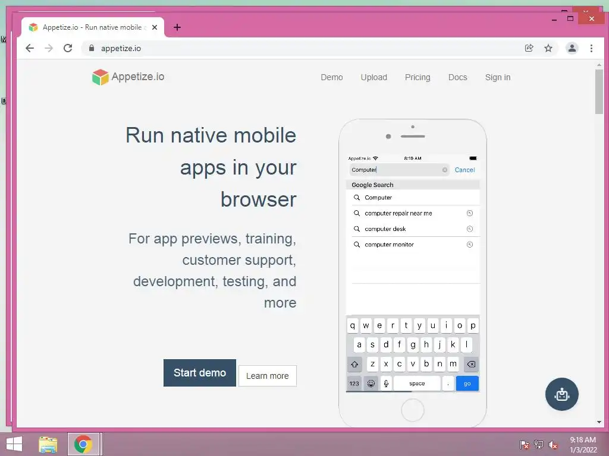Tap the emoji key on phone keyboard
609x456 pixels.
coord(371,384)
